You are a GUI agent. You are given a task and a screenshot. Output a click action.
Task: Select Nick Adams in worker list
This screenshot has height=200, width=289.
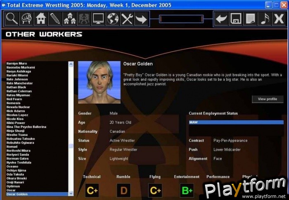click(37, 111)
